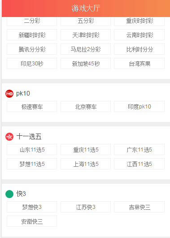The image size is (170, 238).
Task: Open 上海11选5 game
Action: click(x=86, y=164)
